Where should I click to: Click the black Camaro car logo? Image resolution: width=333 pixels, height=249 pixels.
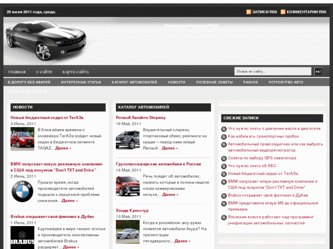(46, 40)
